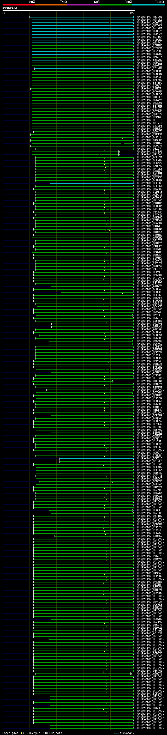This screenshot has height=735, width=167.
Task: Click the cyan alignment bar for Q6FJG3
Action: 92,183
